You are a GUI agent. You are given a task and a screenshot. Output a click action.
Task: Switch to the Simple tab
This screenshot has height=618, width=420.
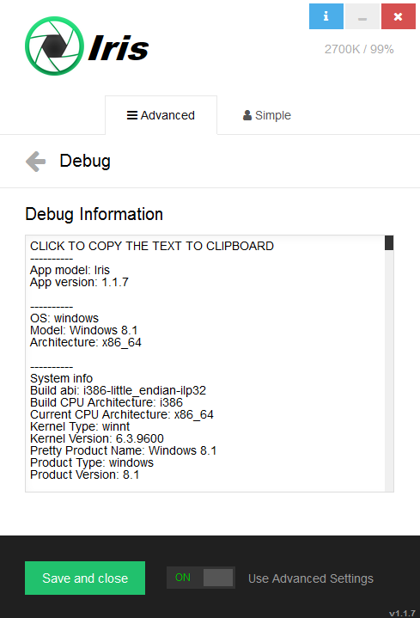[267, 115]
